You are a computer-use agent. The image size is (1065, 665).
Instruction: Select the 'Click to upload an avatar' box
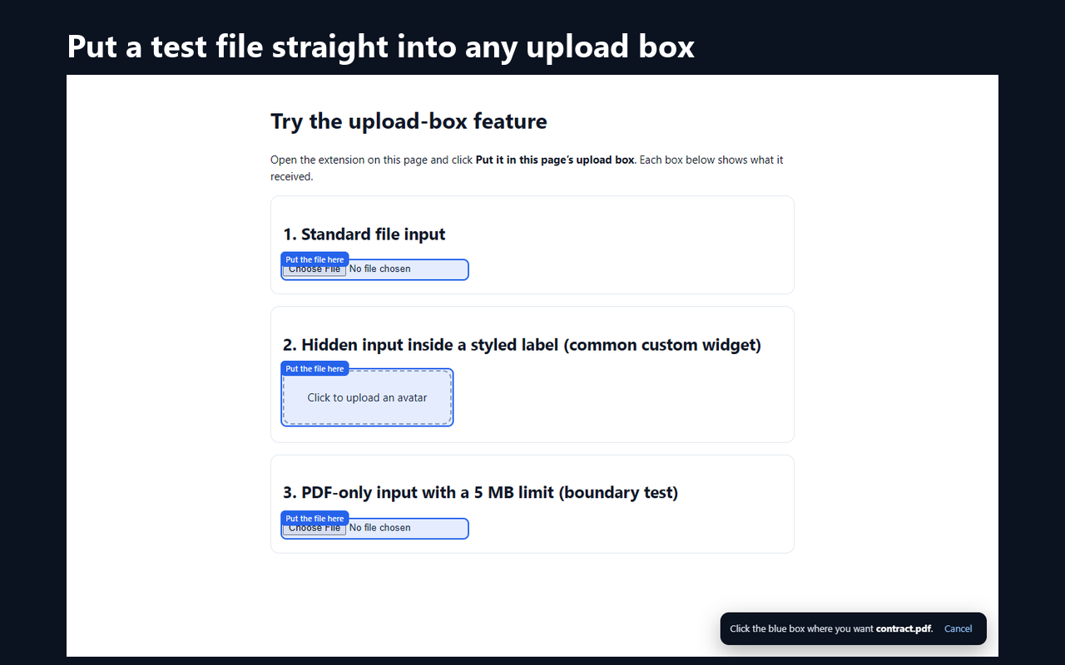[367, 397]
